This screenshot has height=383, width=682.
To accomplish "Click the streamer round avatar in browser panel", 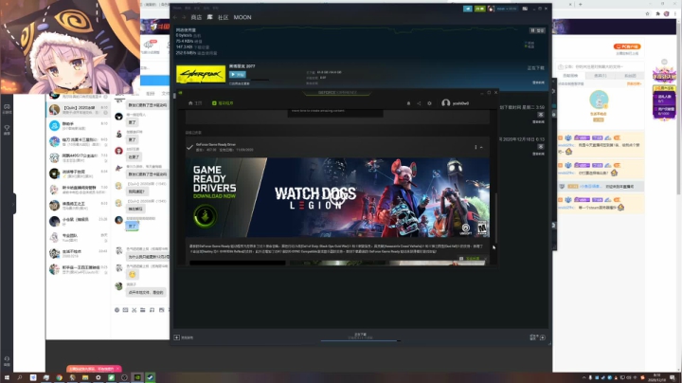I will coord(599,100).
